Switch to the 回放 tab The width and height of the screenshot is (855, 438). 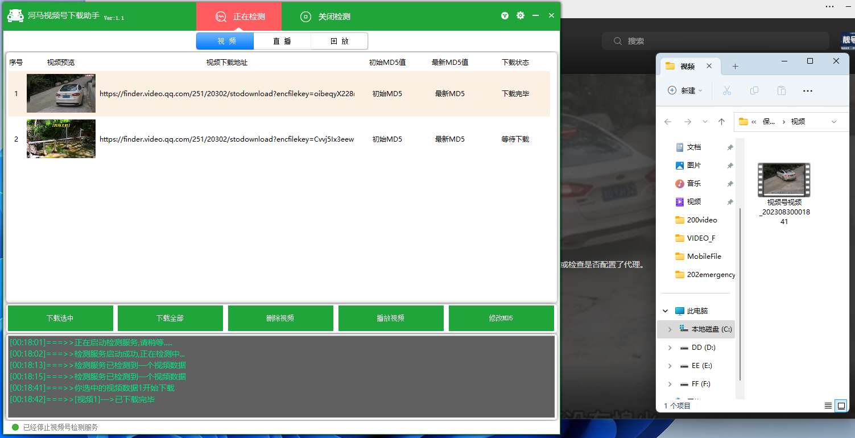338,40
